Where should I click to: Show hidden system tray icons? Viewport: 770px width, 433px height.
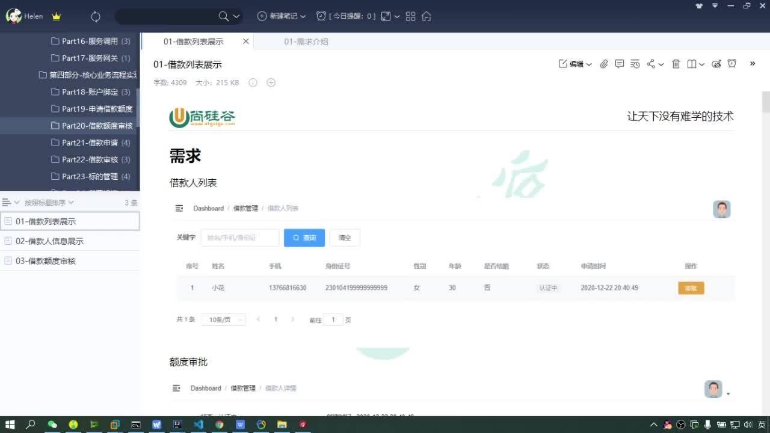(x=654, y=425)
